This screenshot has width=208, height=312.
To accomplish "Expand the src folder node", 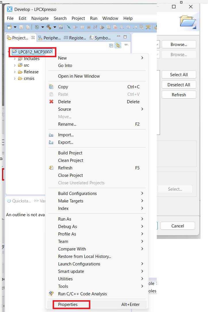I will [x=15, y=65].
